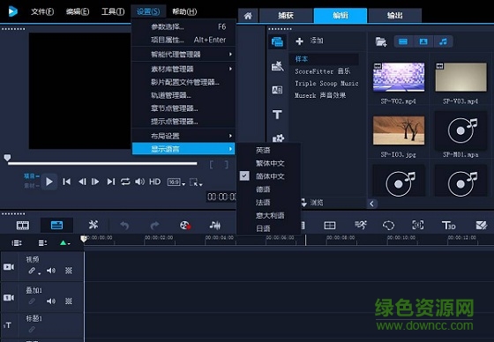The image size is (494, 342).
Task: Open the 16:9 aspect ratio dropdown
Action: pos(176,182)
